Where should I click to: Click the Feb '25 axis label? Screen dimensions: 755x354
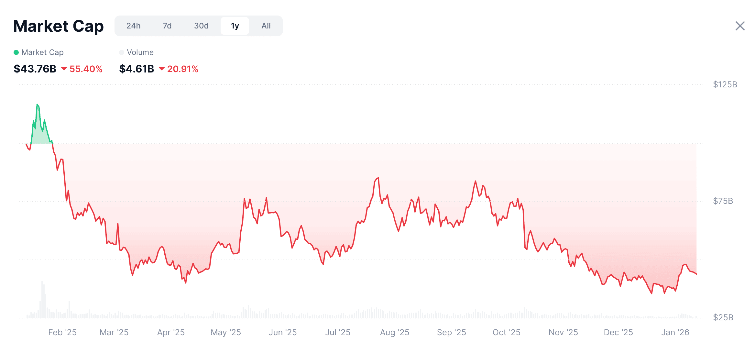click(x=62, y=332)
